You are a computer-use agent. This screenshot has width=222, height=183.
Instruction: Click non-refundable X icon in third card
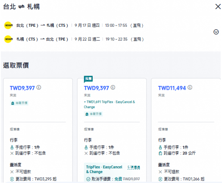click(160, 172)
